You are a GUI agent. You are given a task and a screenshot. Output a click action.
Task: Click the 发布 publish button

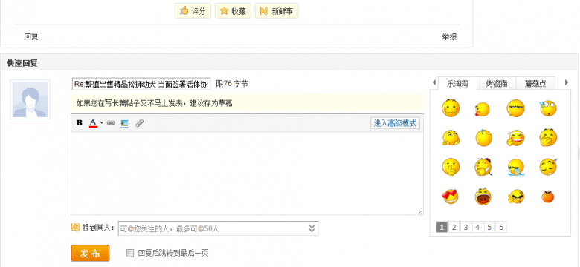click(90, 254)
